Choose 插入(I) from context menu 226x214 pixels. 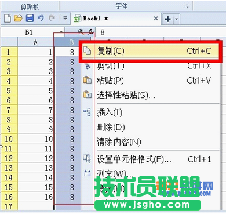pyautogui.click(x=151, y=113)
